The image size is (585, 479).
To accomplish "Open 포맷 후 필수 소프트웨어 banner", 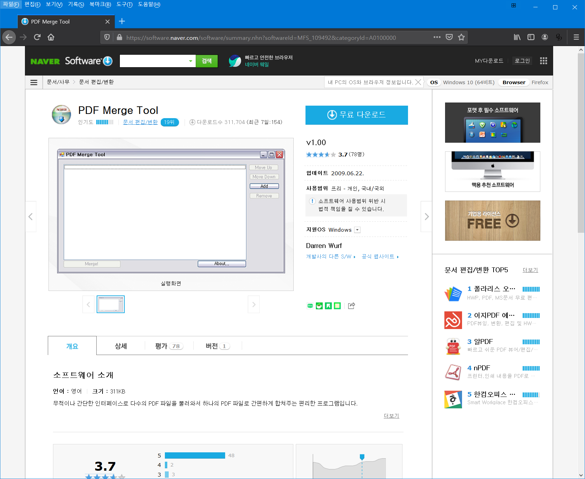I will [493, 123].
